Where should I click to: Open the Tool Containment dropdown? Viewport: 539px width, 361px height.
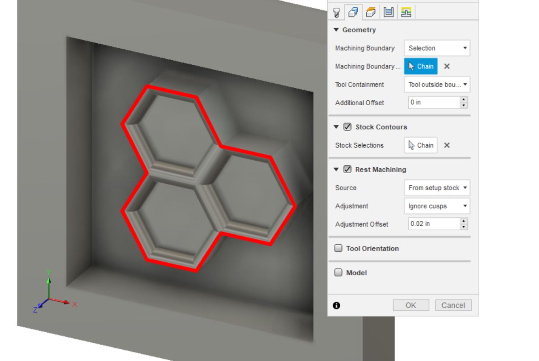pos(437,85)
